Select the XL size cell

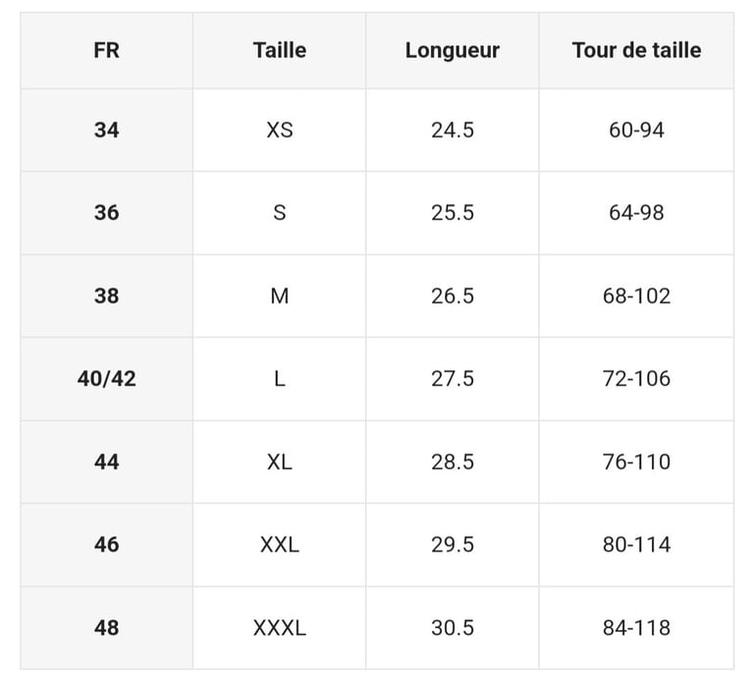point(279,461)
